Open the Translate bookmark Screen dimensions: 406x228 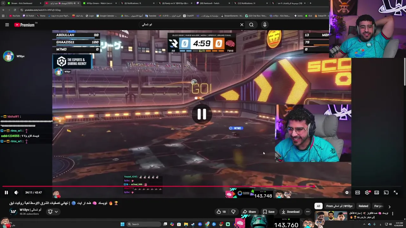point(151,16)
